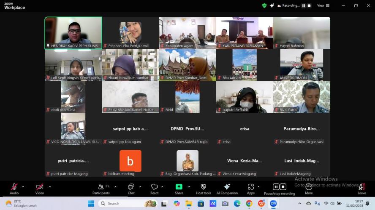The width and height of the screenshot is (375, 210).
Task: Open the Chat panel
Action: pos(131,188)
